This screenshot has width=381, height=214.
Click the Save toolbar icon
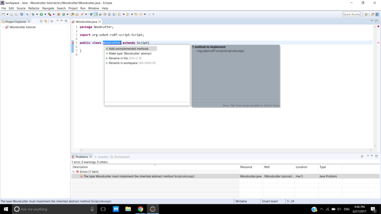pos(11,14)
